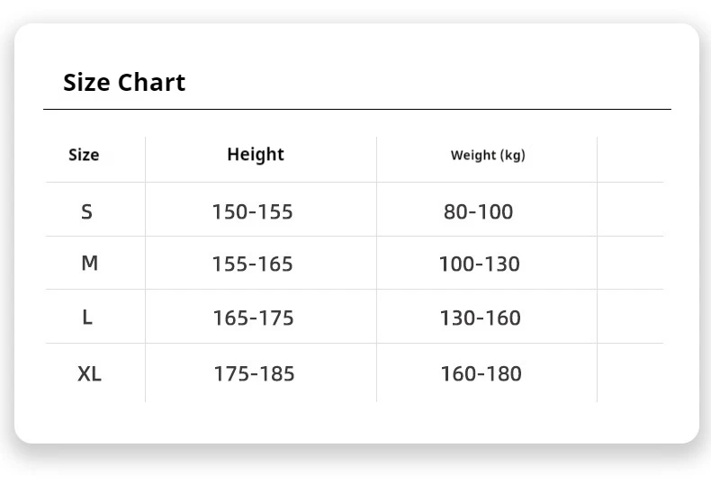Select the 100-130 weight value

point(479,264)
